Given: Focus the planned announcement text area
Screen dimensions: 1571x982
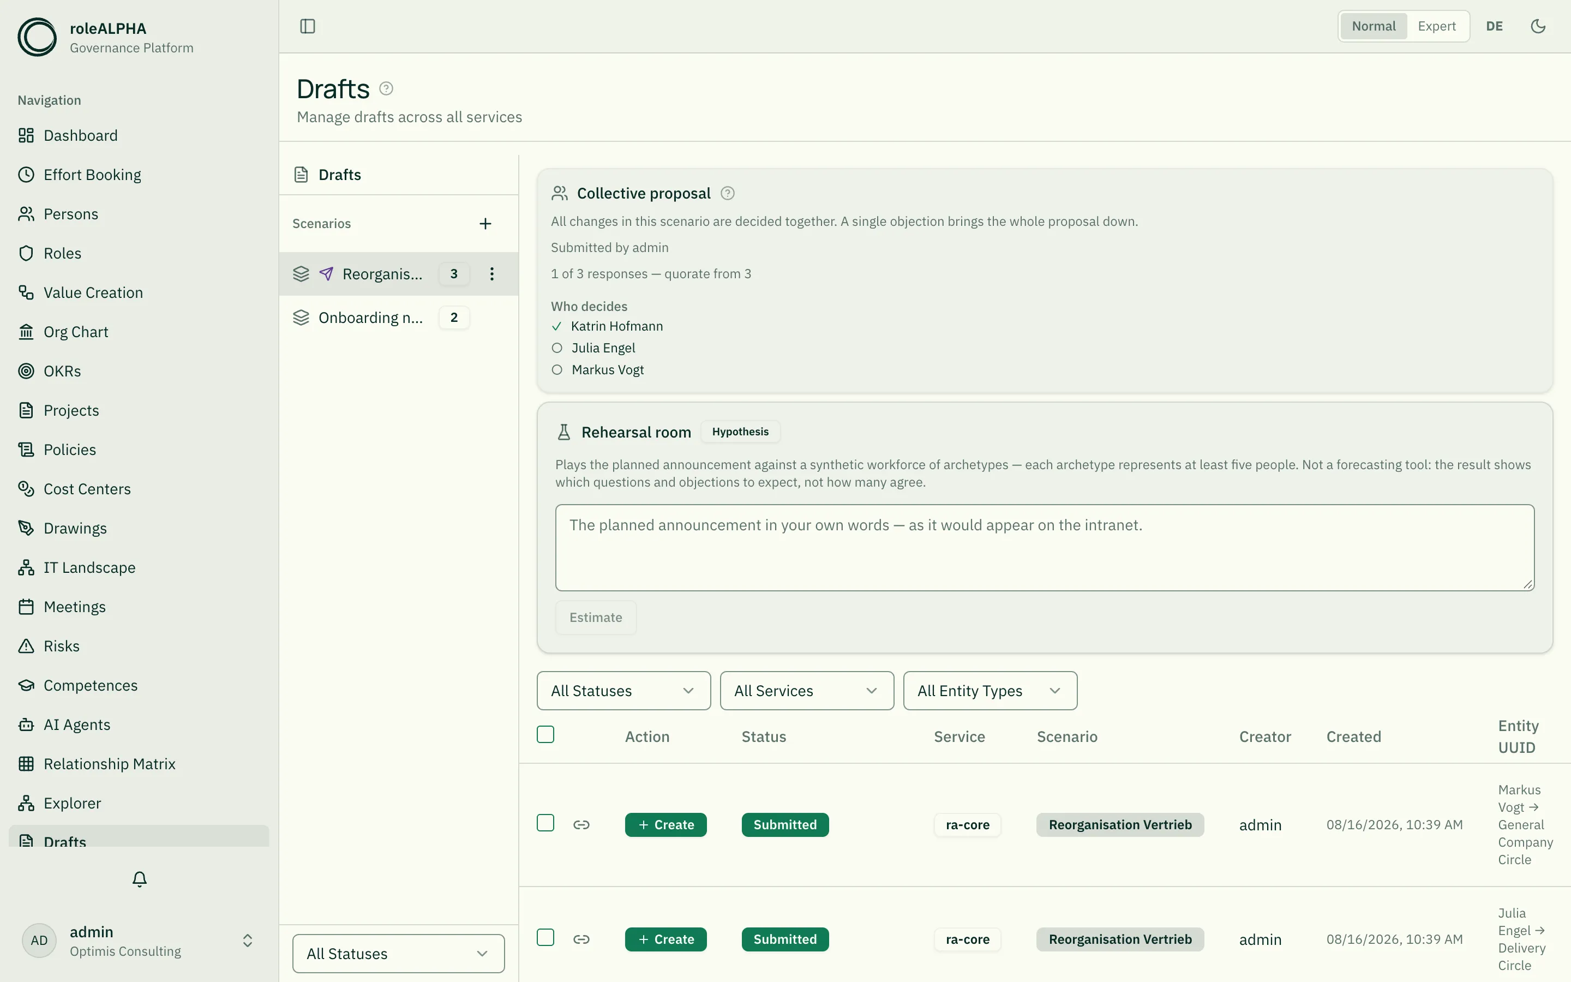Looking at the screenshot, I should tap(1045, 548).
